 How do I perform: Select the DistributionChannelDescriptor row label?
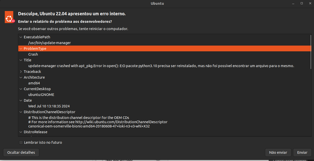pyautogui.click(x=50, y=112)
